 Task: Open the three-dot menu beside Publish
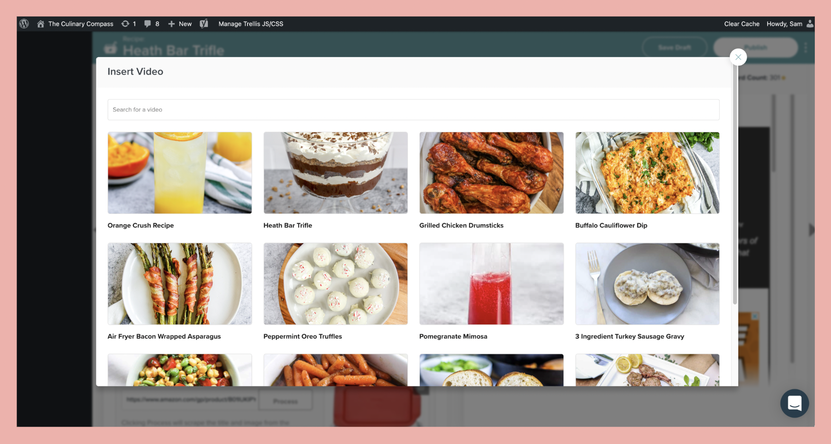(x=806, y=48)
